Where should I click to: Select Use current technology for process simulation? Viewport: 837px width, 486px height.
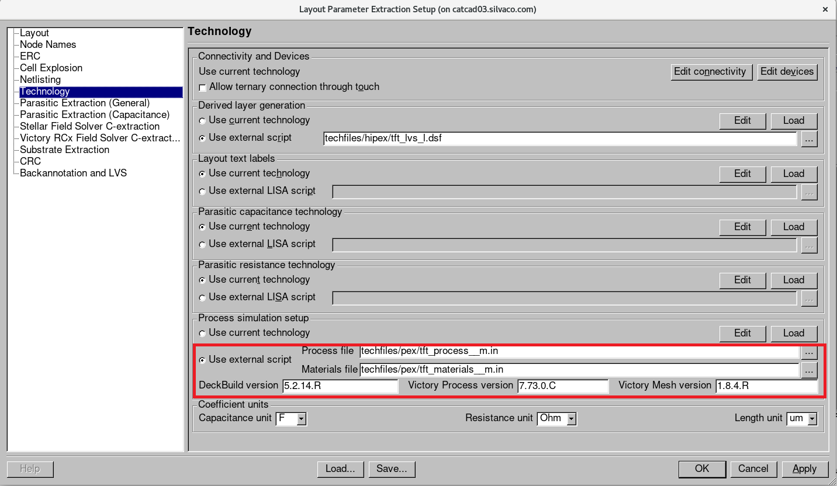[x=203, y=334]
